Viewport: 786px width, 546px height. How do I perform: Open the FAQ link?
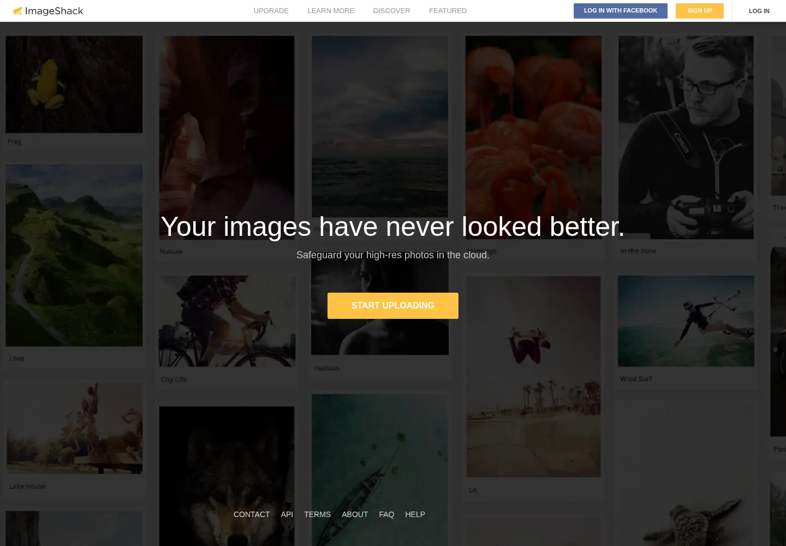386,514
